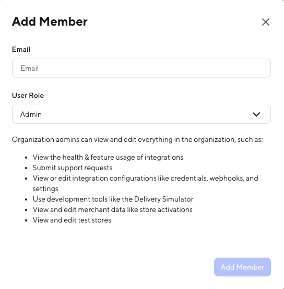This screenshot has height=289, width=284.
Task: Click the Email field label
Action: [x=21, y=49]
